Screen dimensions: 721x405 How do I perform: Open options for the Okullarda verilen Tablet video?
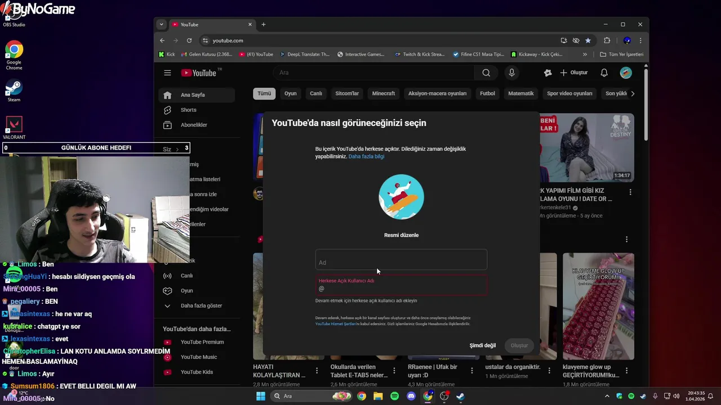394,371
